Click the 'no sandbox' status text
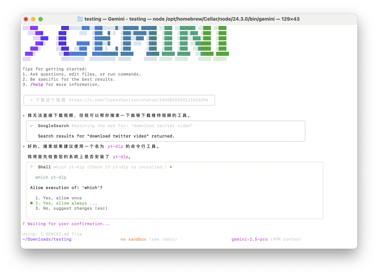This screenshot has height=276, width=378. [x=133, y=239]
